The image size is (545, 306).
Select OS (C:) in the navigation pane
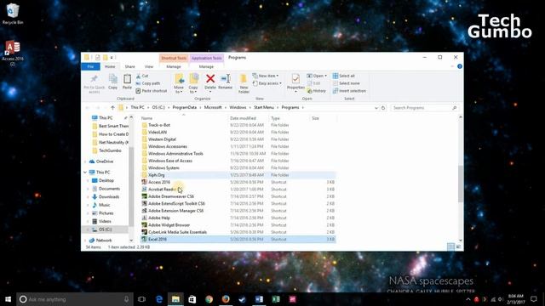[105, 229]
